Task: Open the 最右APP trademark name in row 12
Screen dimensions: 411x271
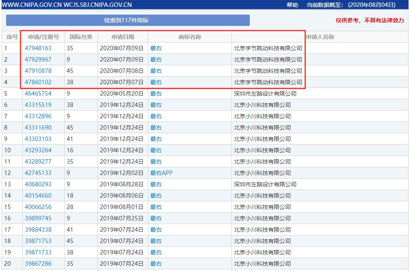Action: click(160, 173)
